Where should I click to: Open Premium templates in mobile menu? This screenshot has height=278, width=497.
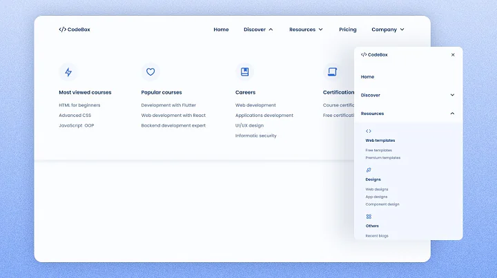pyautogui.click(x=383, y=158)
